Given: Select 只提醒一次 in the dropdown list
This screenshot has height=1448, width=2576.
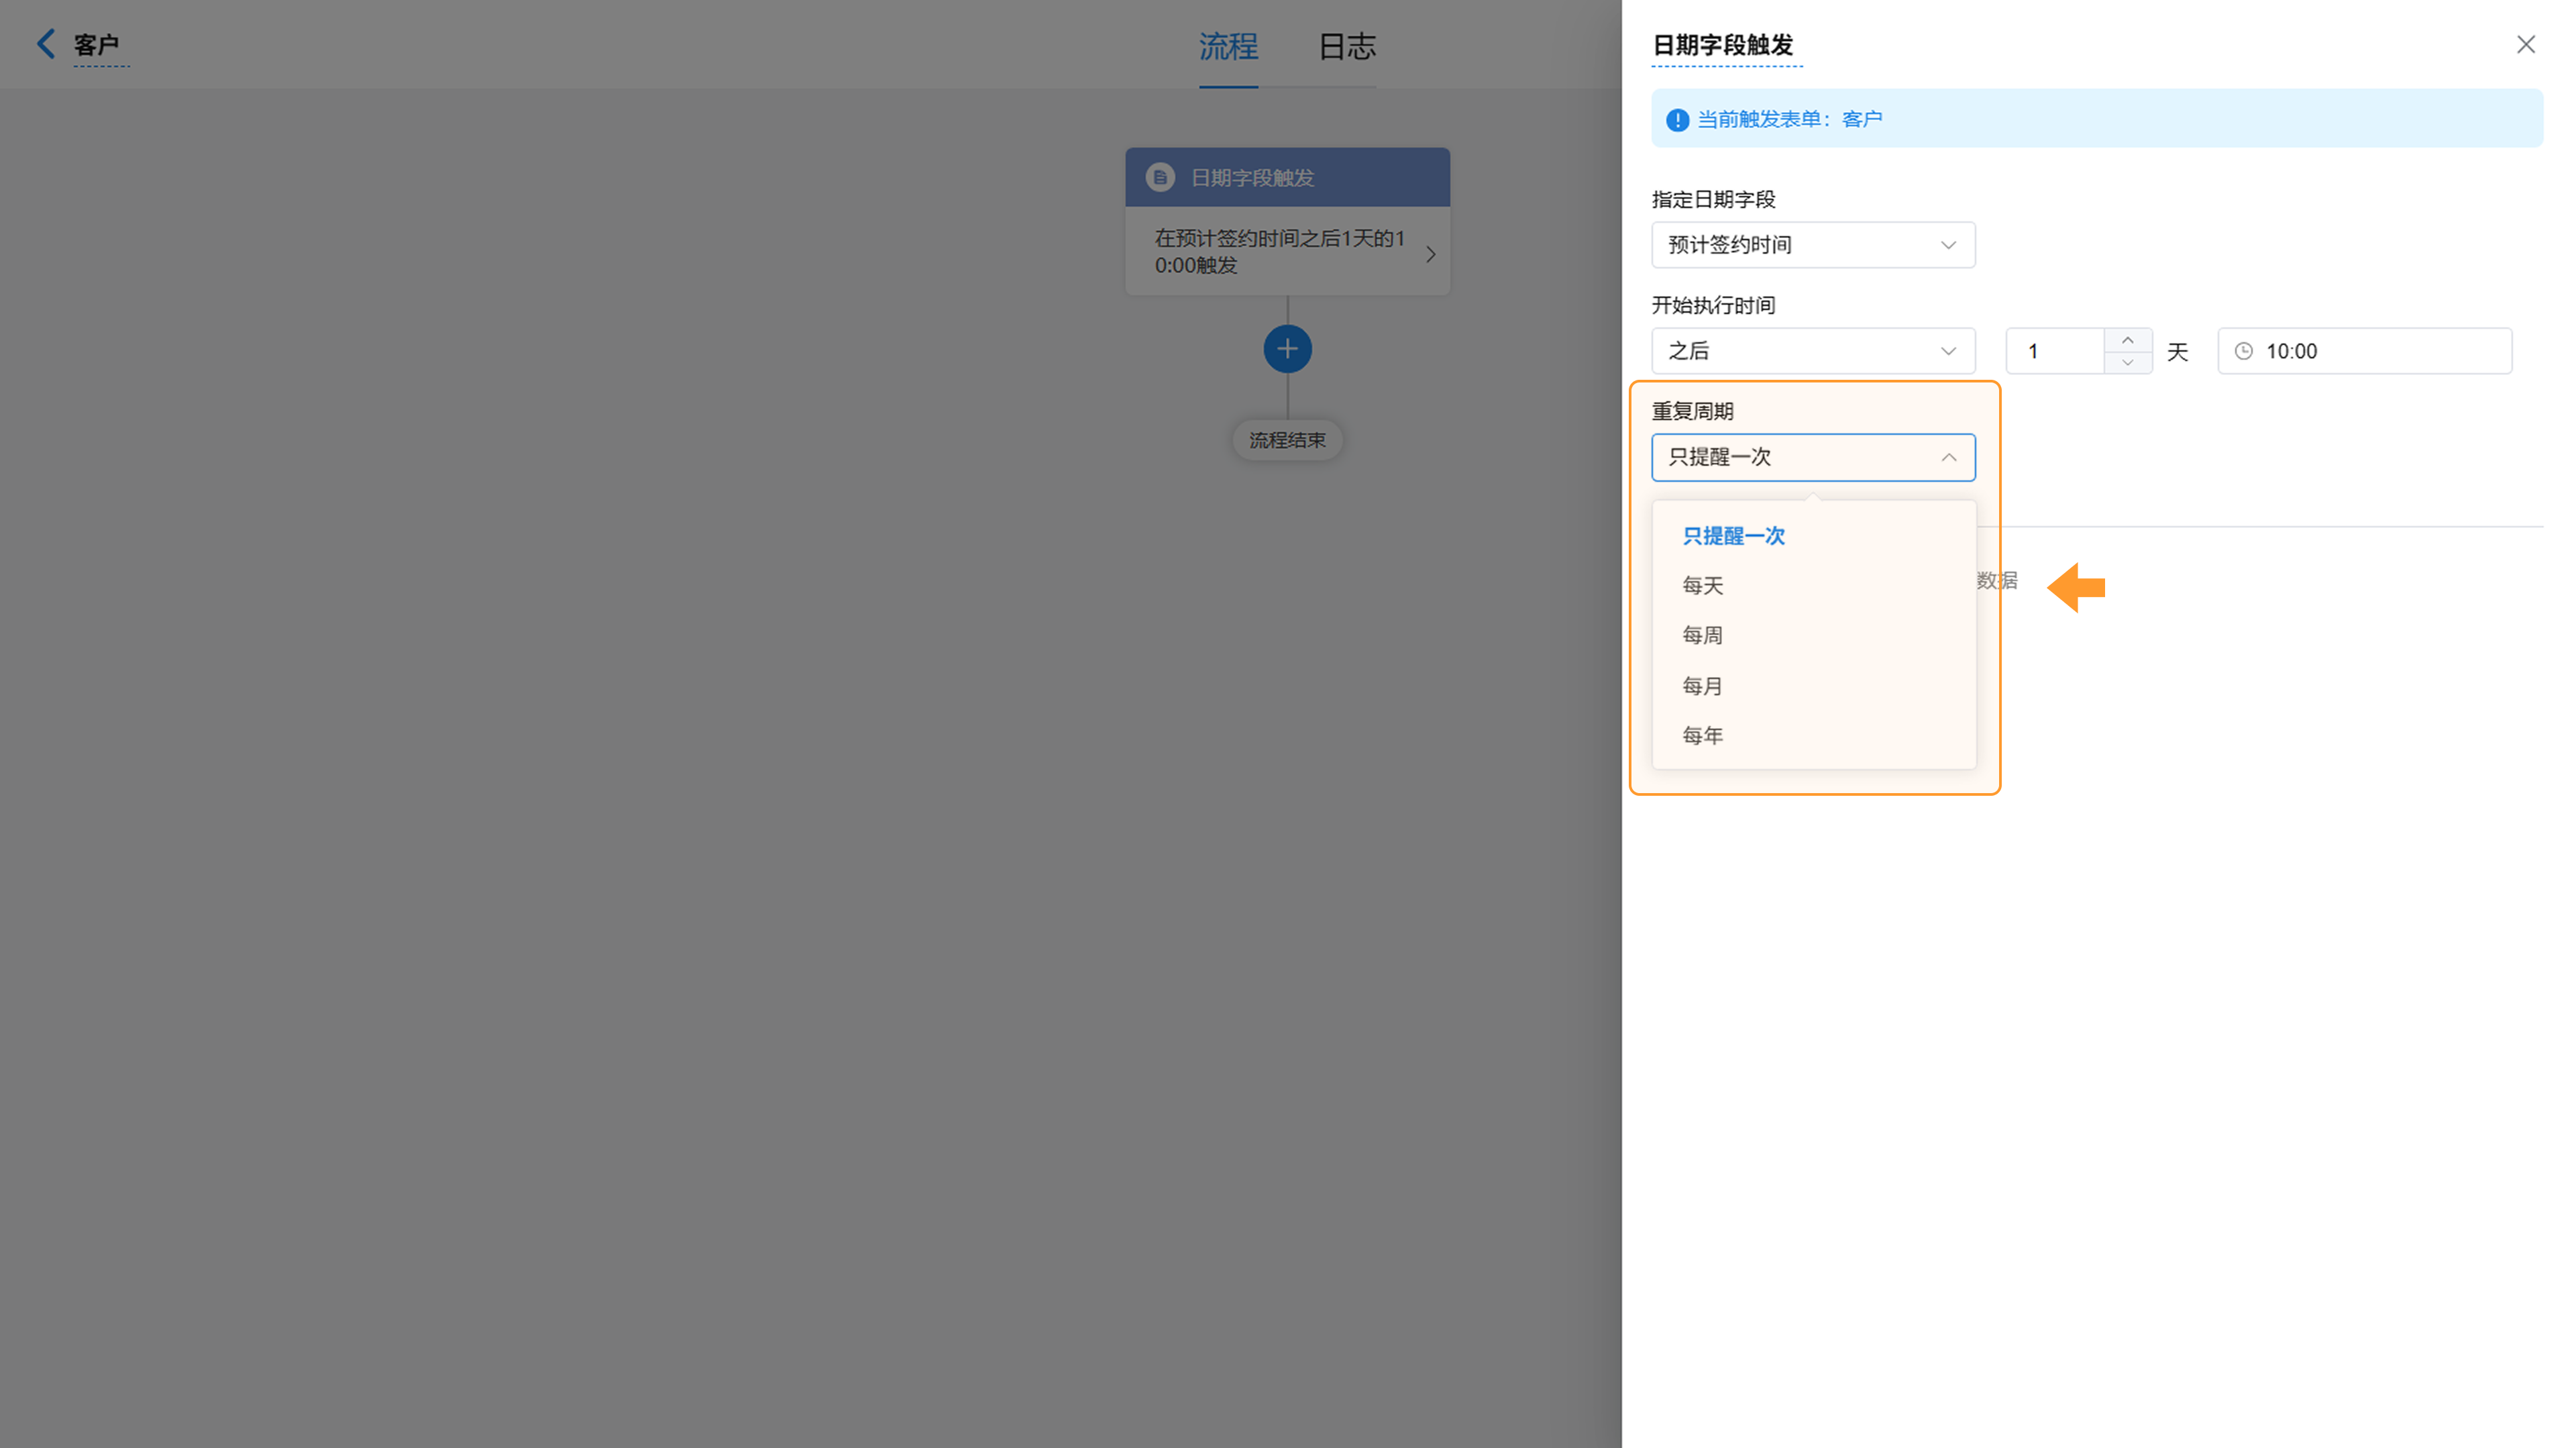Looking at the screenshot, I should (1813, 536).
